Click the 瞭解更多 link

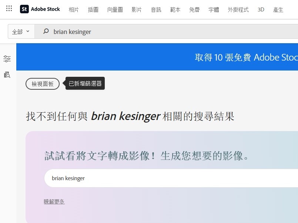click(x=54, y=201)
